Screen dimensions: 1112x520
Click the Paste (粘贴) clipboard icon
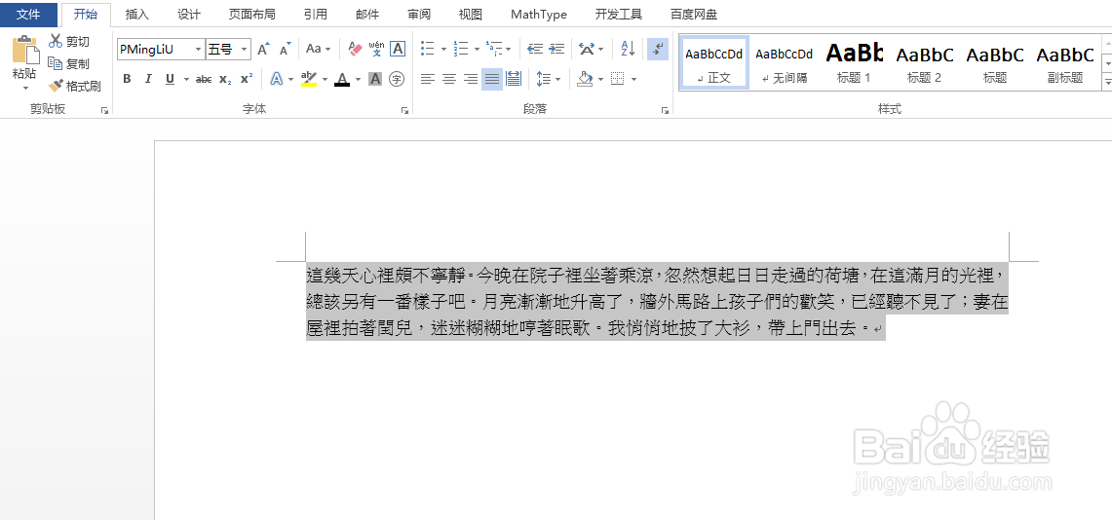tap(24, 51)
